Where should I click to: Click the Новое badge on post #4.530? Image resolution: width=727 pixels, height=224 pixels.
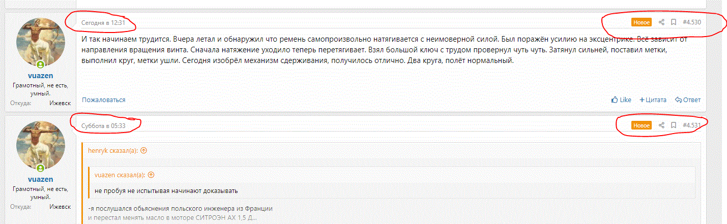tap(641, 22)
